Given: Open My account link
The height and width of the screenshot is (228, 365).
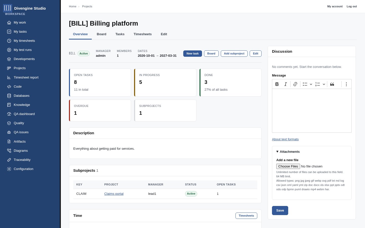Looking at the screenshot, I should tap(335, 6).
